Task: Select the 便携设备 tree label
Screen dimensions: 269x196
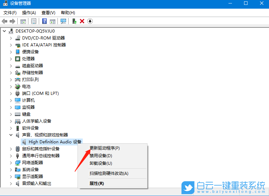Action: tap(30, 52)
